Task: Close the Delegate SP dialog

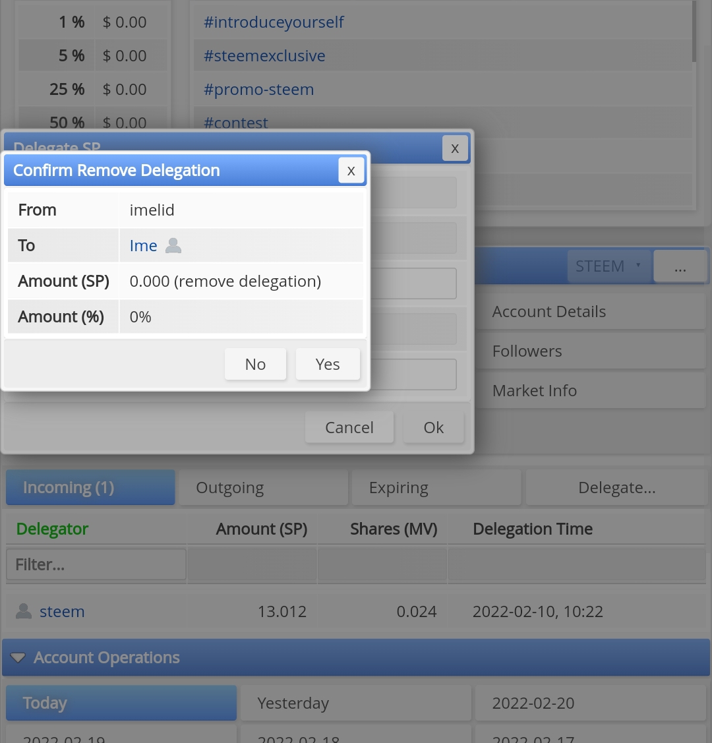Action: (x=455, y=148)
